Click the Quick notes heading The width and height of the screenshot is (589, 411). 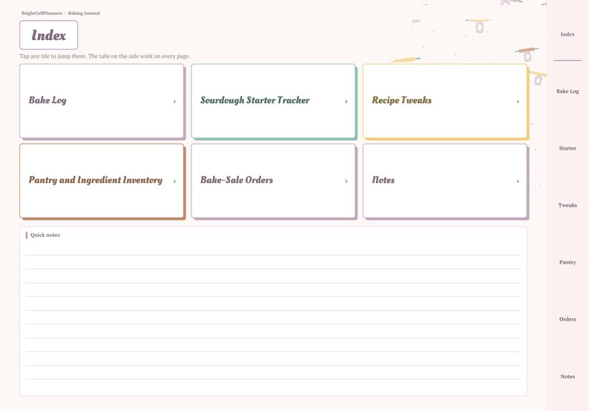point(45,235)
